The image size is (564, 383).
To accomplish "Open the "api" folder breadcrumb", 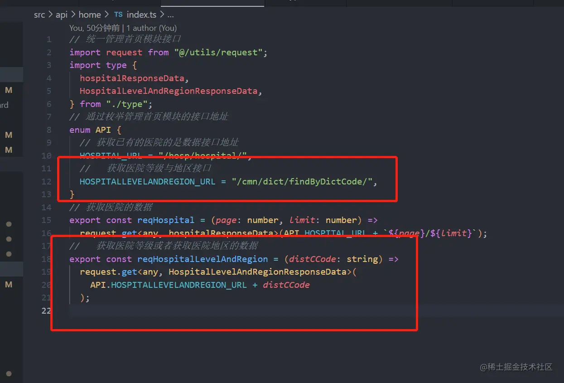I will coord(62,15).
